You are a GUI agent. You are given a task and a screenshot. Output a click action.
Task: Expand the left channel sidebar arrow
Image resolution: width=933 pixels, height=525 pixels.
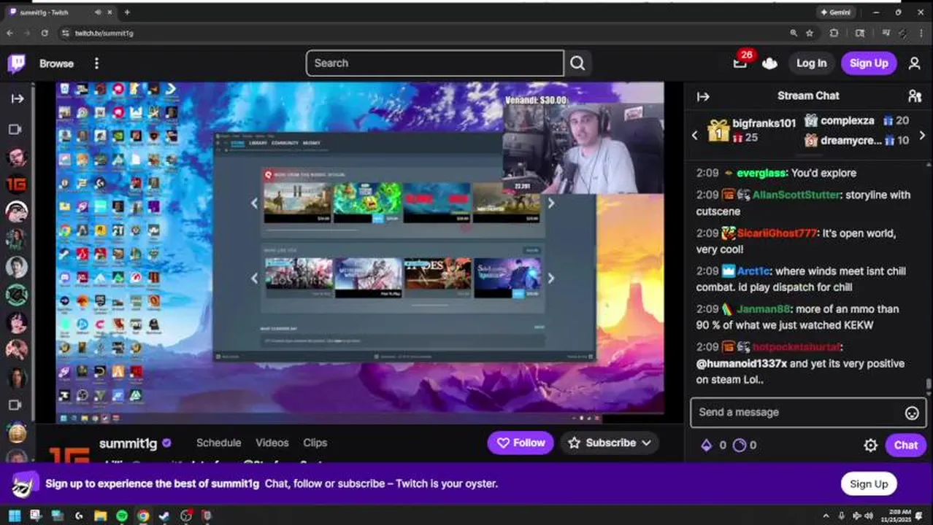click(18, 98)
